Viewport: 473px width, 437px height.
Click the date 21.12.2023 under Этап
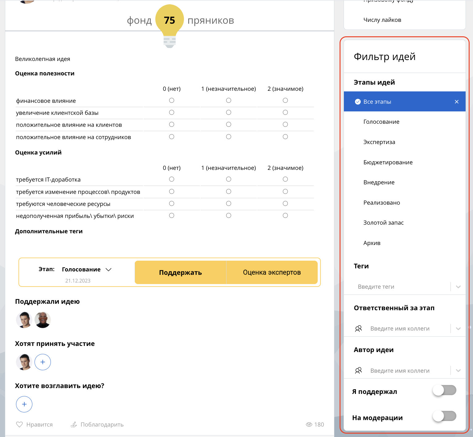(x=78, y=281)
